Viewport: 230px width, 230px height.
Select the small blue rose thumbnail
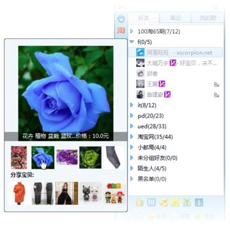[43, 158]
